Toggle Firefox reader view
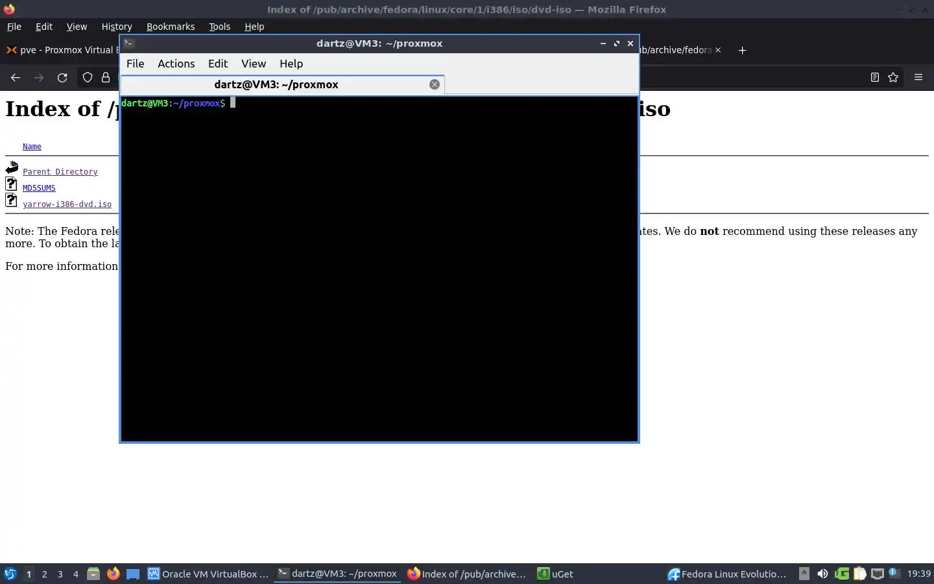This screenshot has height=584, width=934. pyautogui.click(x=874, y=77)
